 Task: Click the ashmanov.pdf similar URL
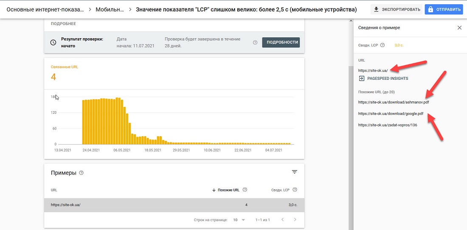tap(390, 102)
